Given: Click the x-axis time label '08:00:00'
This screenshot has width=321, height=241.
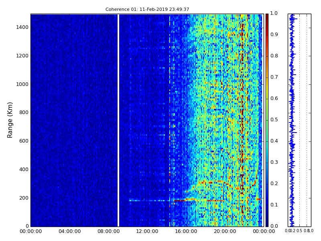Looking at the screenshot, I should click(108, 231).
